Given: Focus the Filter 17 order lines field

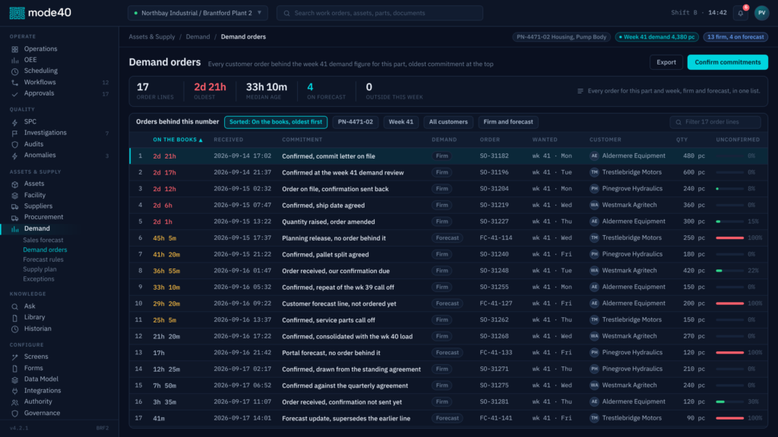Looking at the screenshot, I should tap(715, 122).
